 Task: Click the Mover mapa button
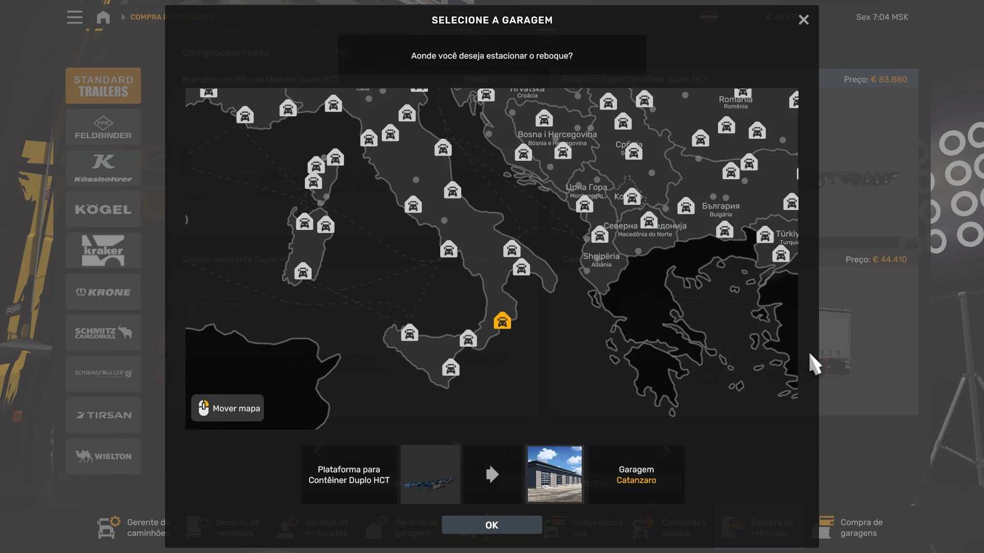pos(228,408)
